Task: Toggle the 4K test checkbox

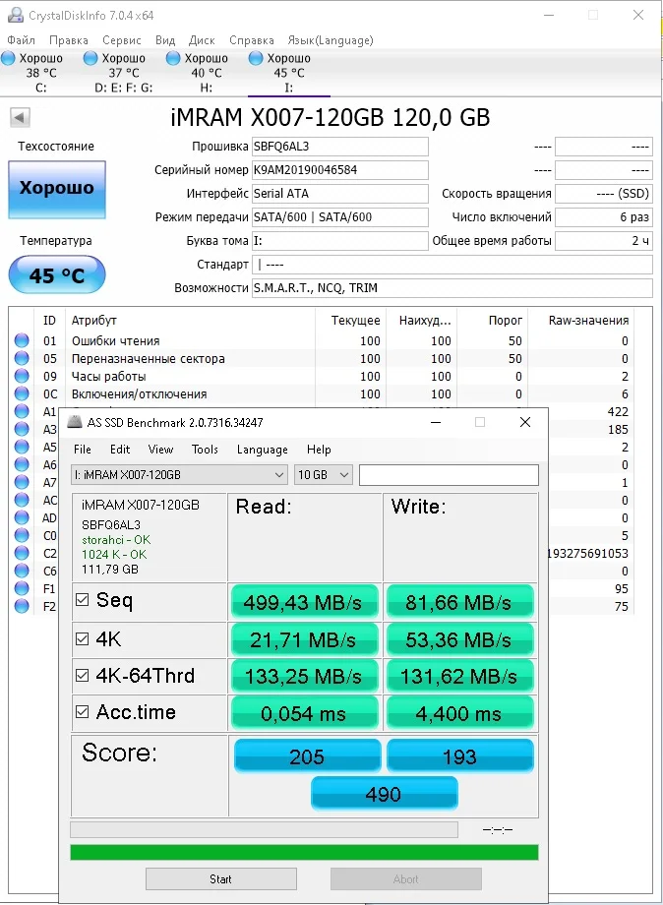Action: coord(83,639)
